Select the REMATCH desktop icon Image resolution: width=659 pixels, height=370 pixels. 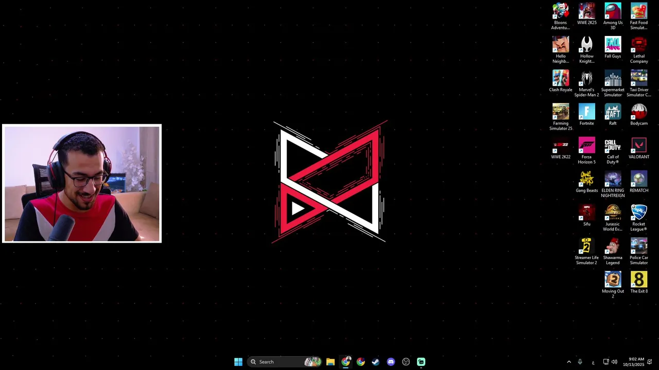639,182
